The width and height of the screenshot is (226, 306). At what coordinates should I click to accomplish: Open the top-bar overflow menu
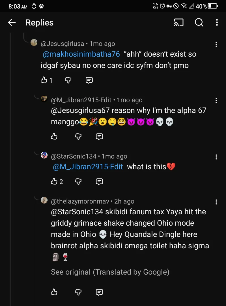pyautogui.click(x=217, y=23)
